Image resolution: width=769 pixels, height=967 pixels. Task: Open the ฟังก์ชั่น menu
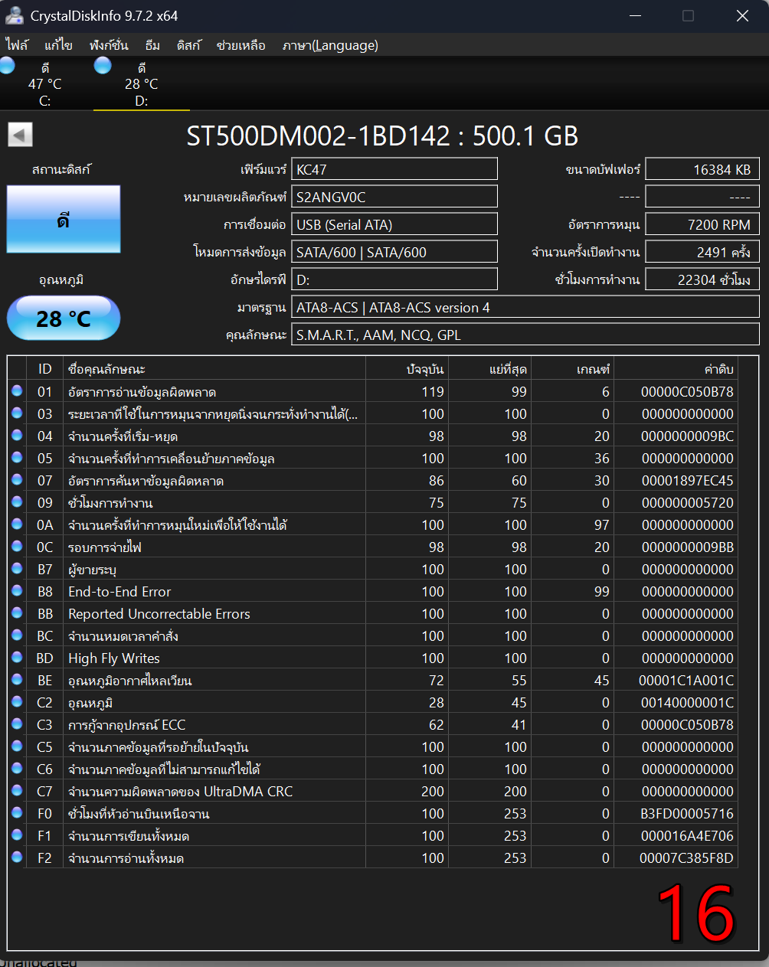pos(109,45)
